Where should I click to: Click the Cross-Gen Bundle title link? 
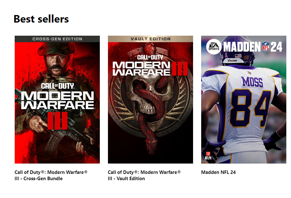pos(51,175)
